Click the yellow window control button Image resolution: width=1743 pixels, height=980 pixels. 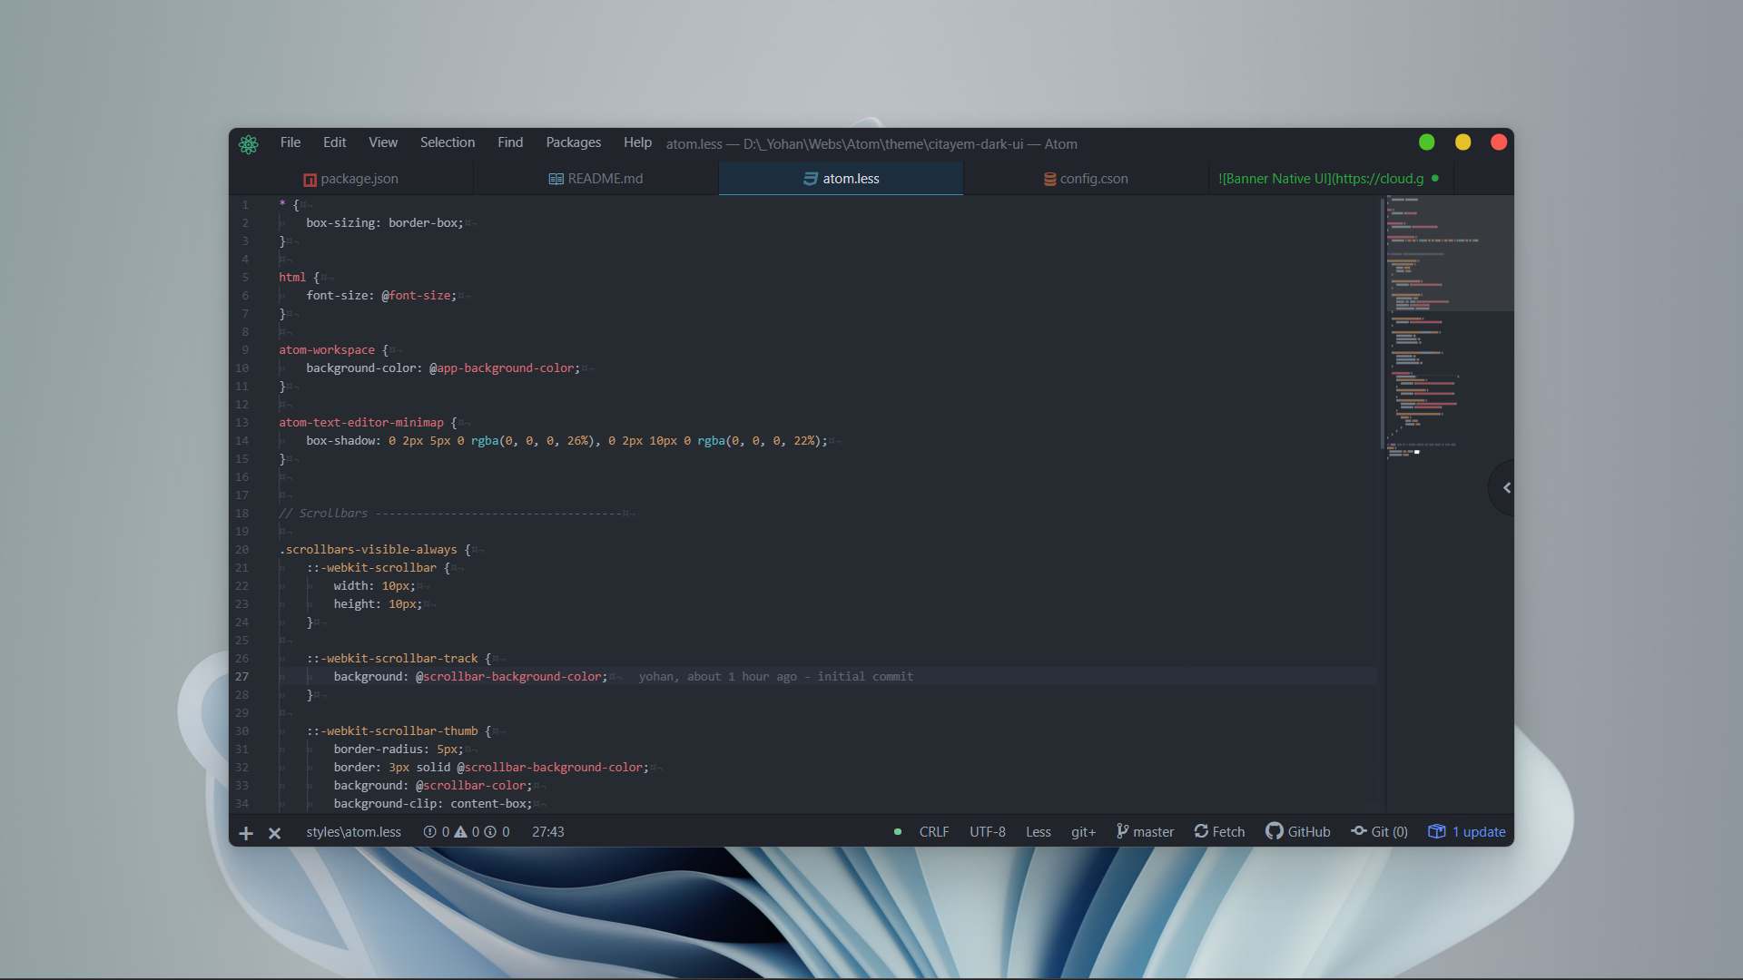(x=1463, y=142)
